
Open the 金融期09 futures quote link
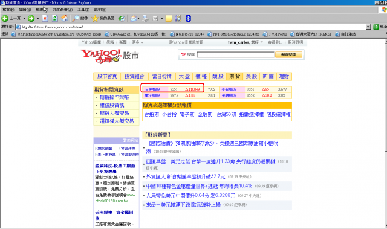[229, 95]
